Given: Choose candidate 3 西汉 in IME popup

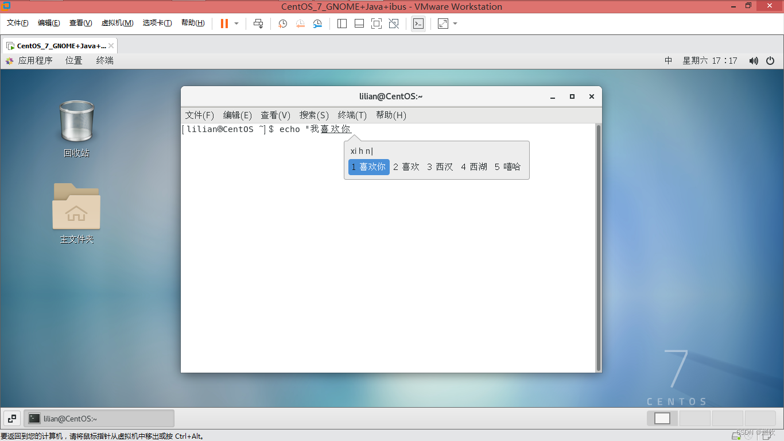Looking at the screenshot, I should (440, 167).
